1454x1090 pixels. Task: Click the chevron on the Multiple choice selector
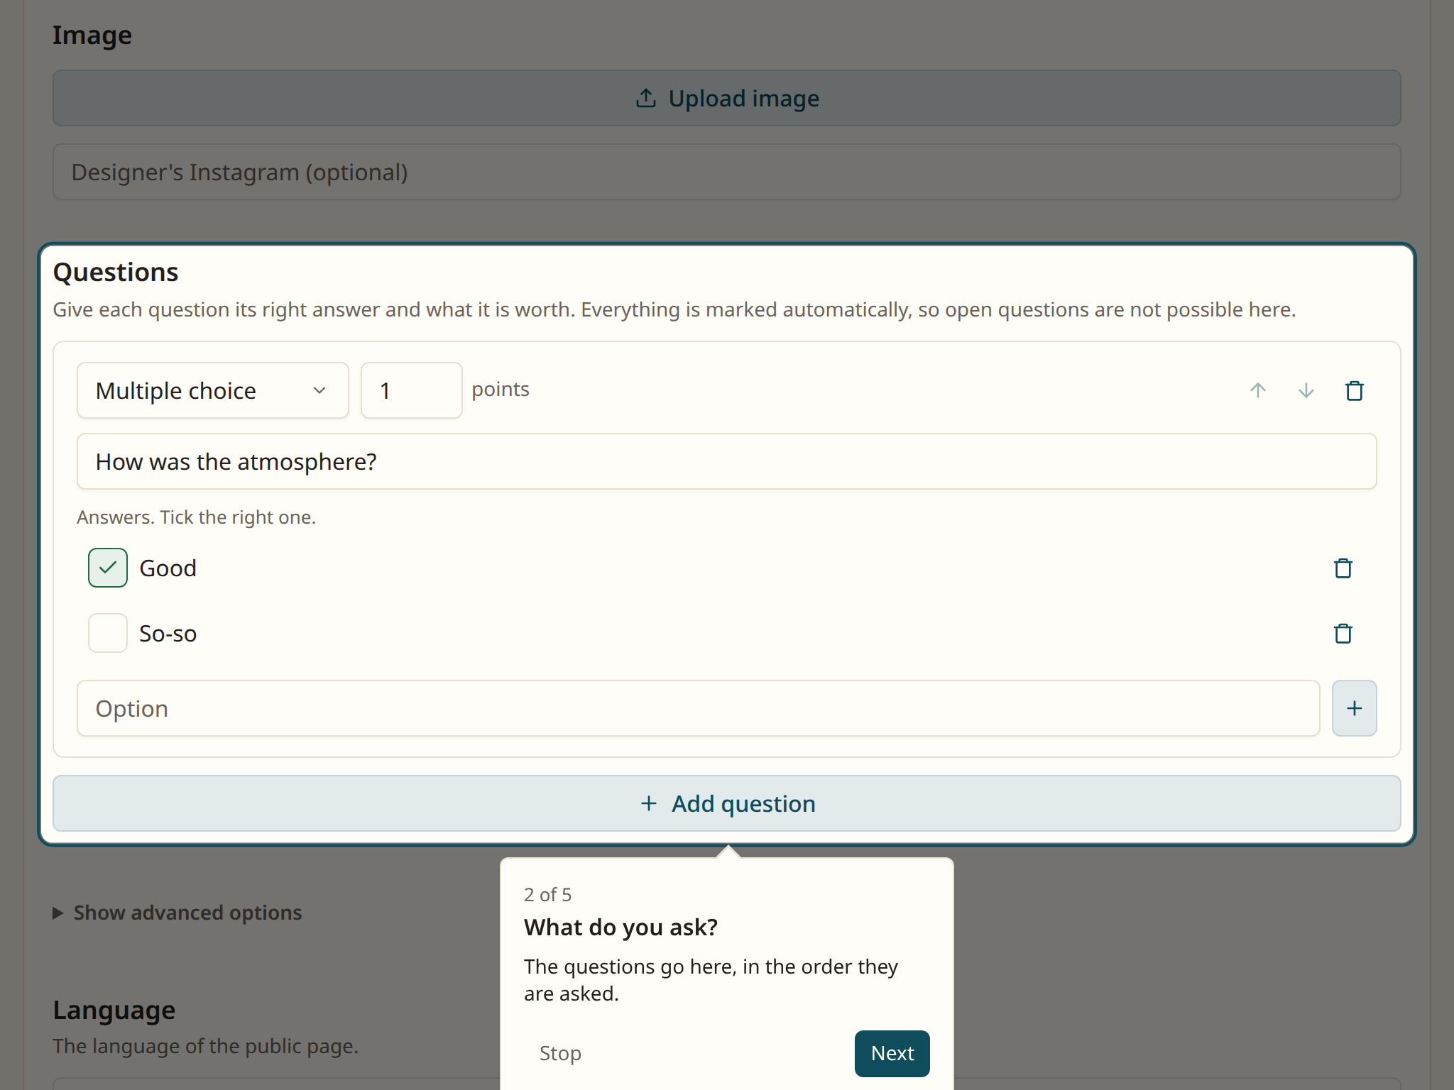319,390
